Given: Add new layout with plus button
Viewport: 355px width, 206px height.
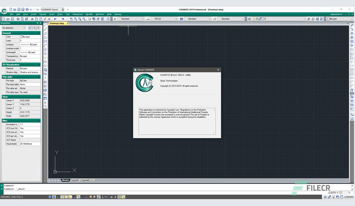Looking at the screenshot, I should pos(93,180).
